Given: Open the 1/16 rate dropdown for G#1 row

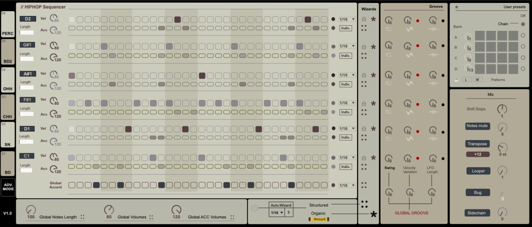Looking at the screenshot, I should coord(347,47).
